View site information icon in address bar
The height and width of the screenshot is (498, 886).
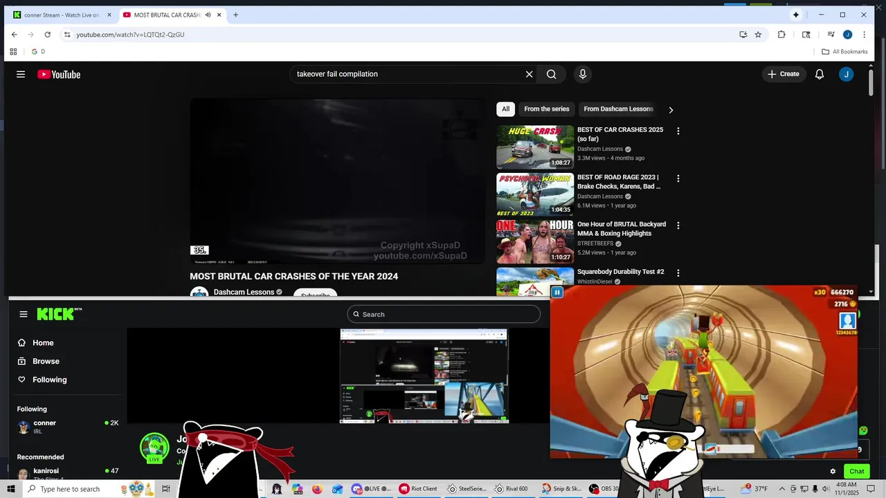tap(67, 35)
